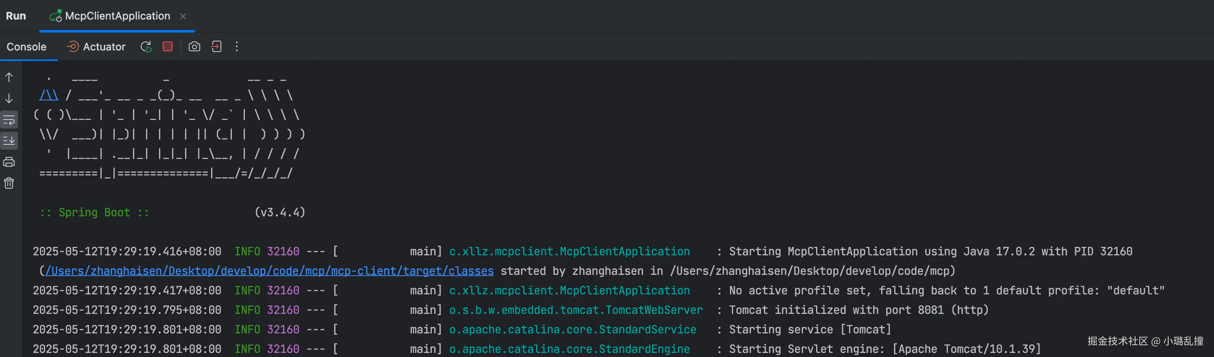Click the o.apache.catalina.core.StandardService logger name
1214x357 pixels.
[x=572, y=330]
